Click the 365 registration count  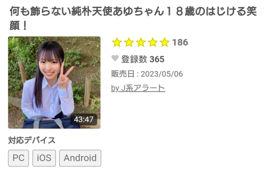[x=157, y=59]
